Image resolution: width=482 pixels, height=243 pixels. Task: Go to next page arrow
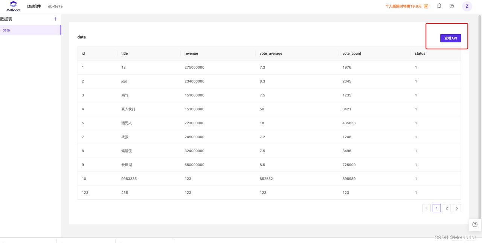pyautogui.click(x=457, y=208)
